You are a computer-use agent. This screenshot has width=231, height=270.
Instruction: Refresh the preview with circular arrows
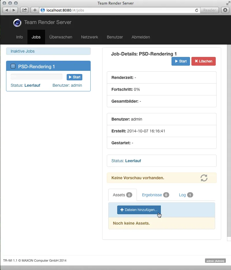[x=204, y=178]
